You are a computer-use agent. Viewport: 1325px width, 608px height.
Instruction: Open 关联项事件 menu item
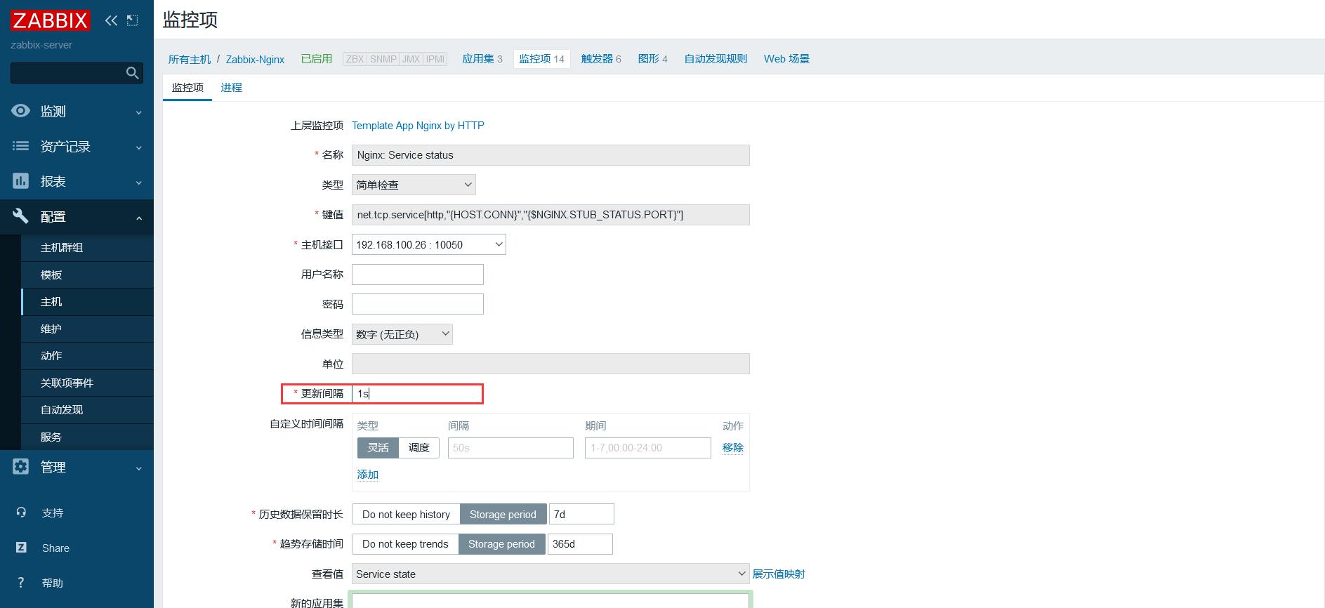click(87, 383)
